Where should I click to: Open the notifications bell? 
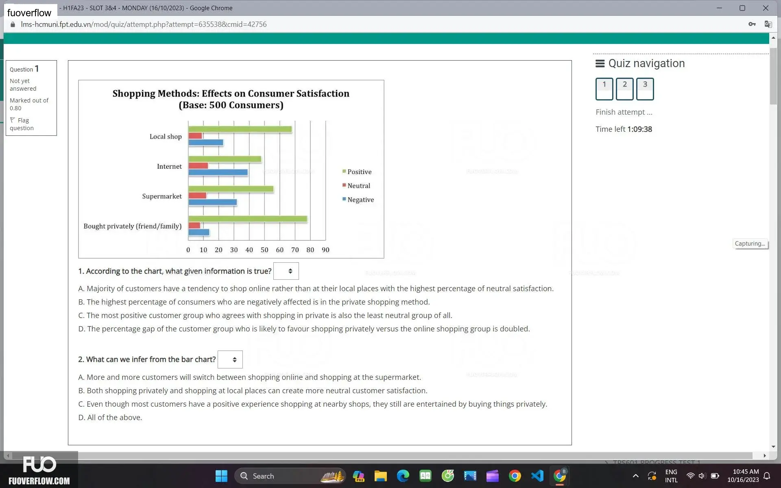(767, 476)
